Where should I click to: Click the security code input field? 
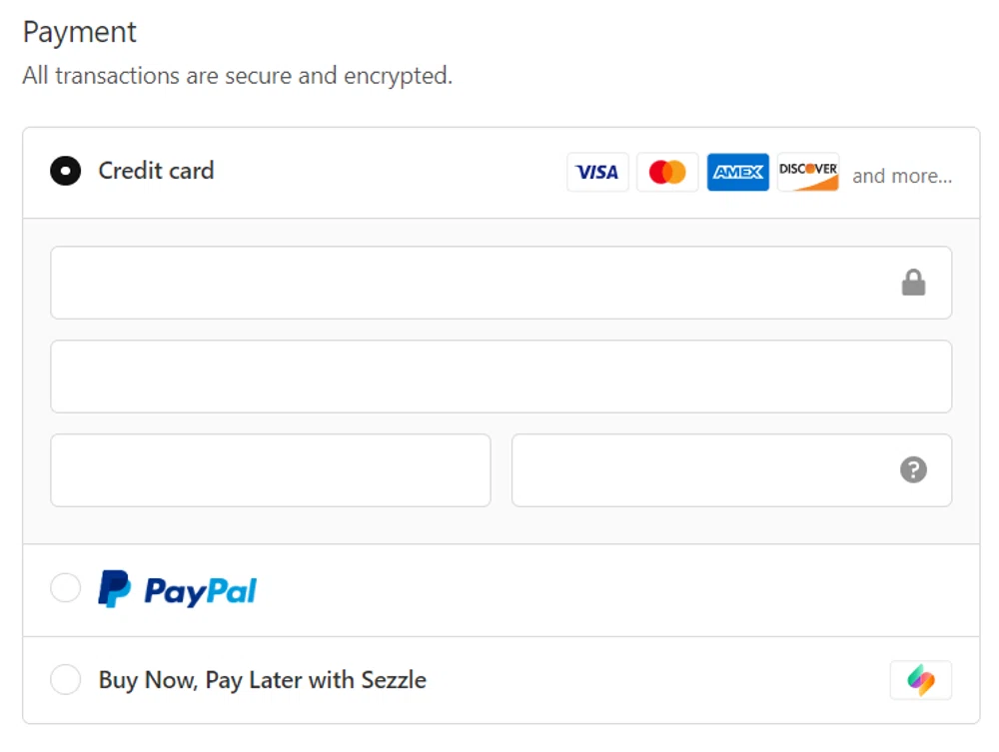(x=699, y=469)
